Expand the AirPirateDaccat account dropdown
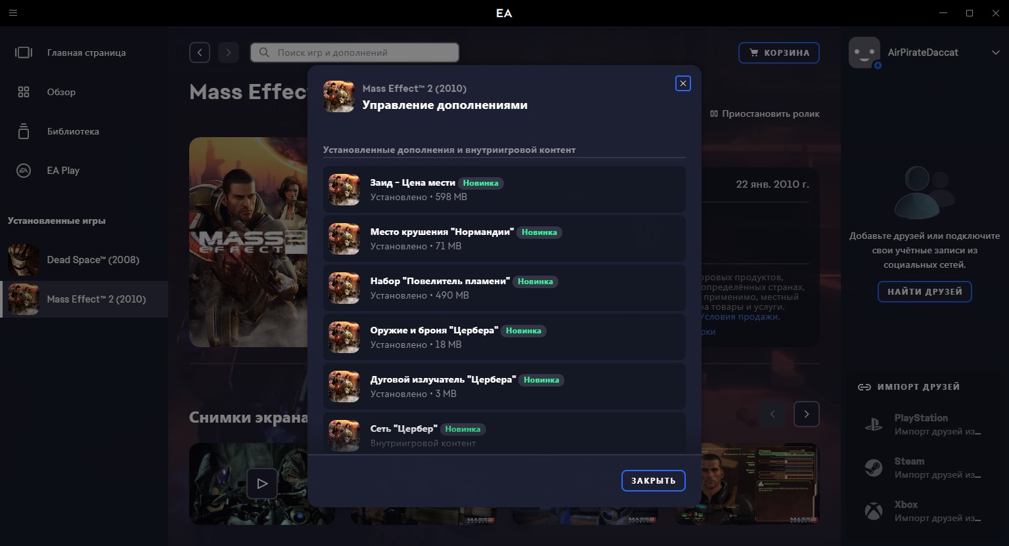The image size is (1009, 546). [995, 52]
